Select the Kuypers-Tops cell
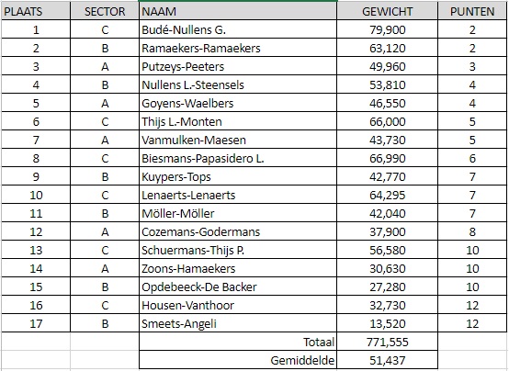Viewport: 509px width, 371px height. 238,176
